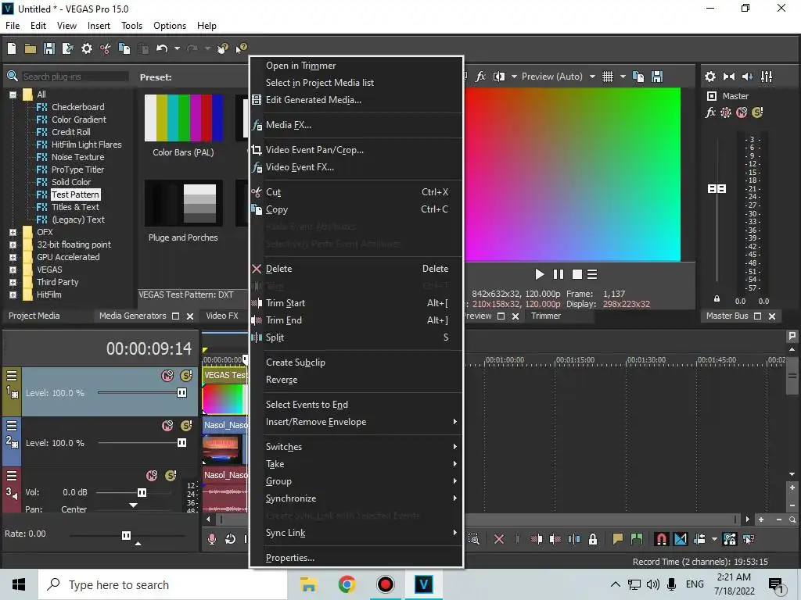
Task: Choose Reverse from the context menu
Action: pos(357,380)
